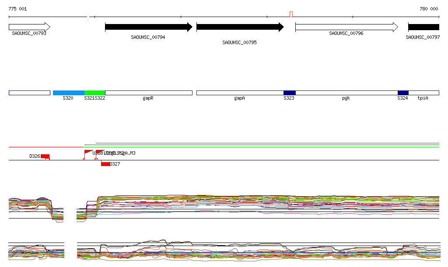Image resolution: width=448 pixels, height=267 pixels.
Task: Click the 780 000 end position label
Action: 429,9
